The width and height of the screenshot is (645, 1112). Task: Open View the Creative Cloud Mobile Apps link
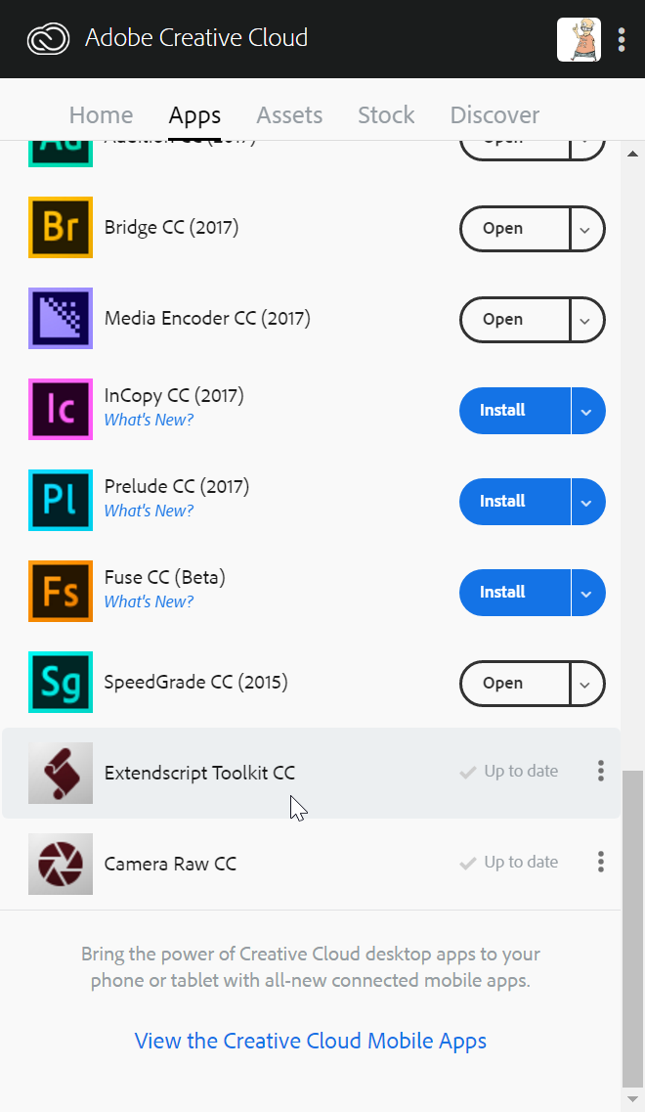[311, 1041]
